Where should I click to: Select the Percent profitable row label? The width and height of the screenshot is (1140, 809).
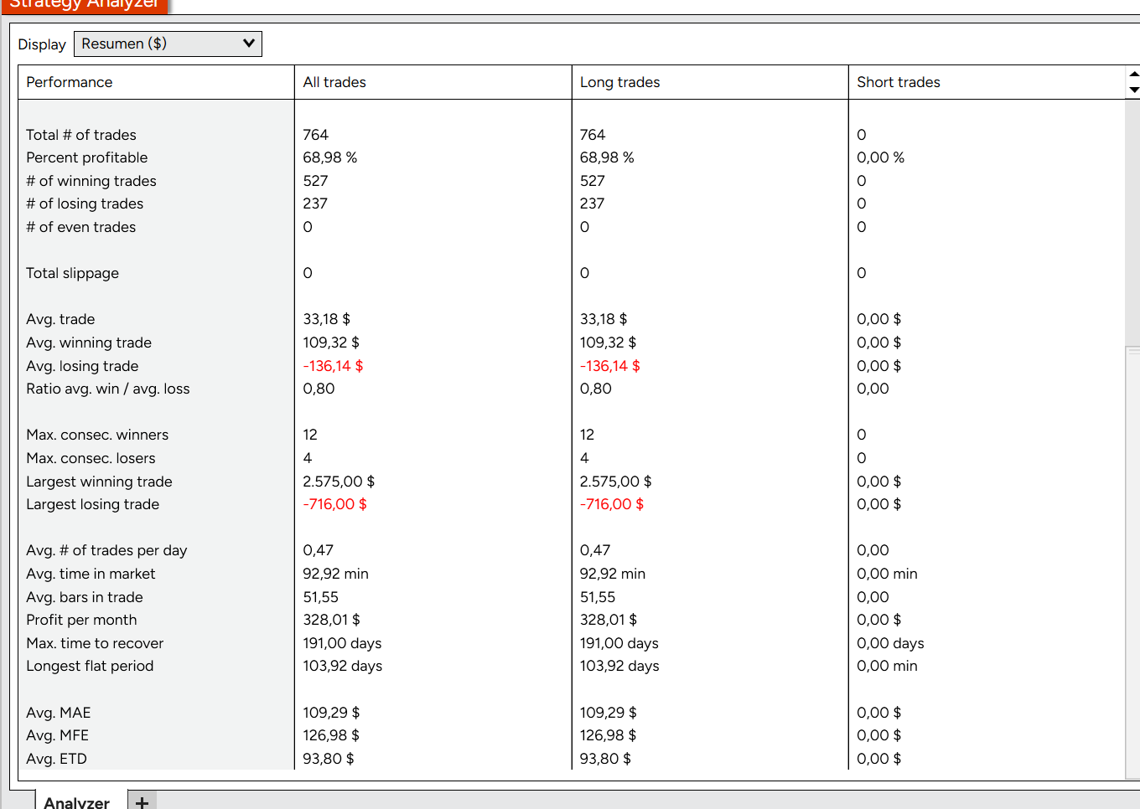tap(87, 157)
